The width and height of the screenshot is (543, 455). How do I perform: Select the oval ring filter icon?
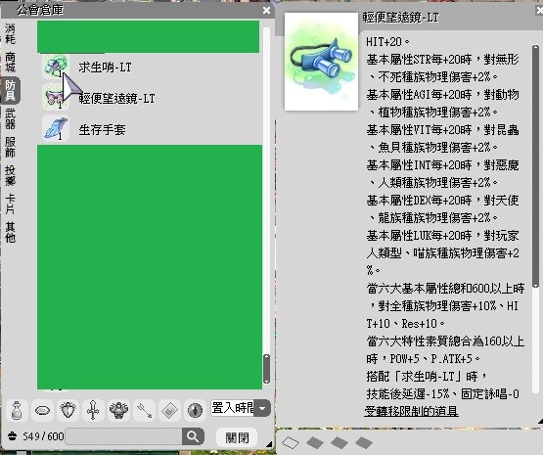[42, 410]
